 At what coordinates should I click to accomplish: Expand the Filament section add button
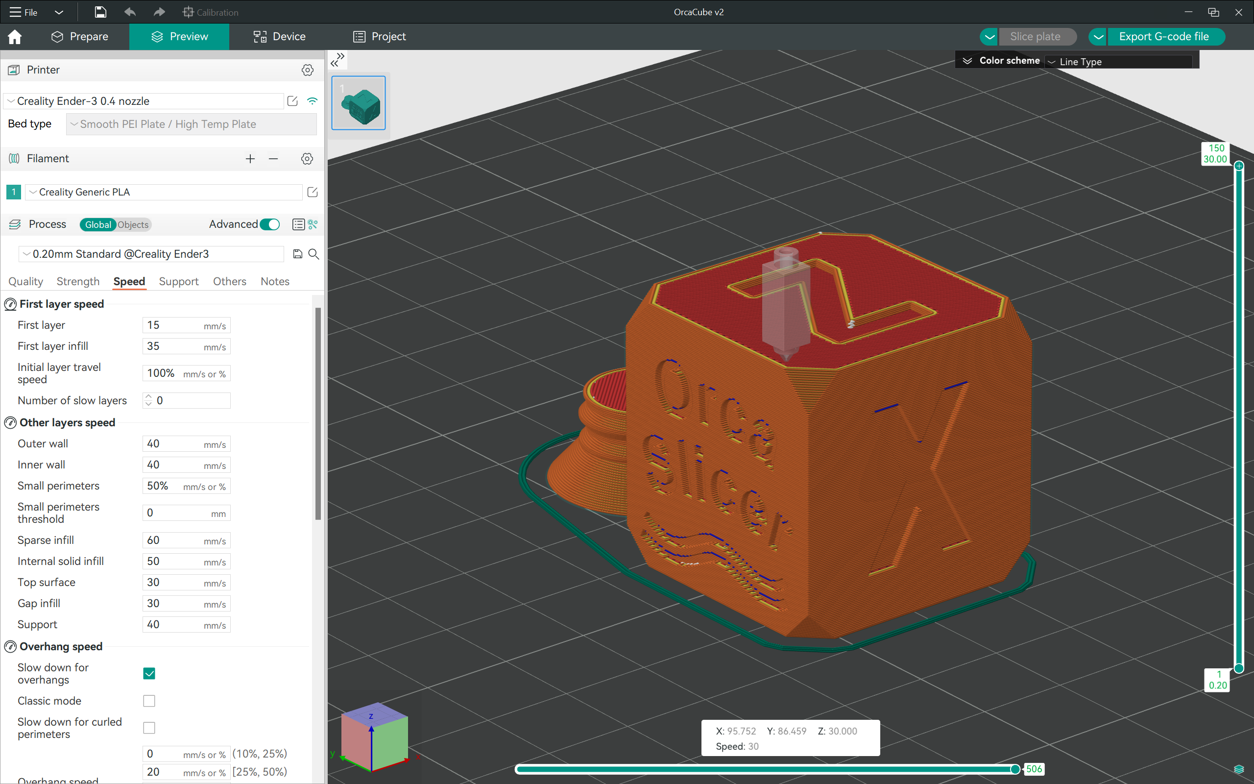pyautogui.click(x=250, y=158)
